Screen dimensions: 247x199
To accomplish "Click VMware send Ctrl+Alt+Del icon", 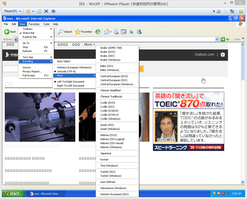I will tap(39, 11).
